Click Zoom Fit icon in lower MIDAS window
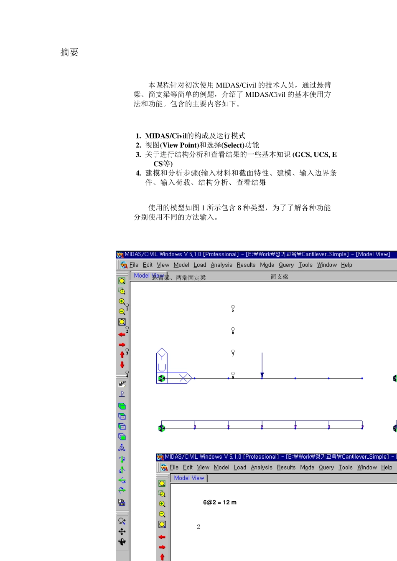Screen dimensions: 397x561 pyautogui.click(x=162, y=483)
